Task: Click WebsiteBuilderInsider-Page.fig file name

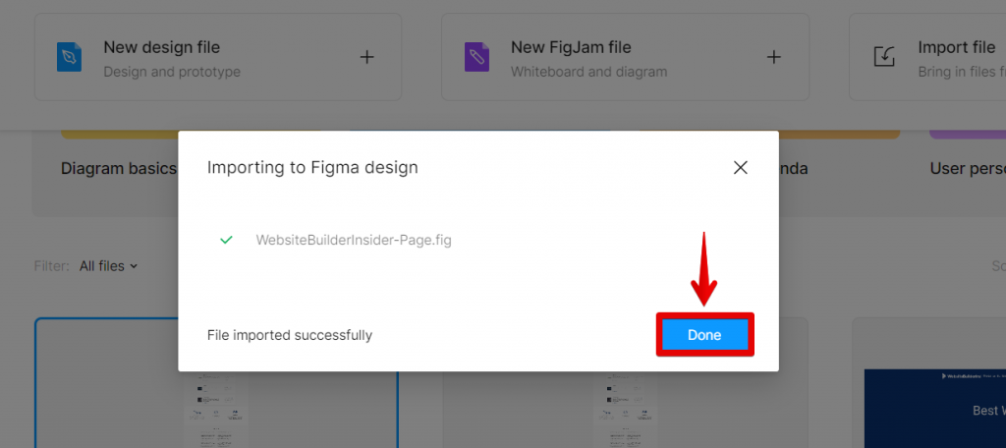Action: click(x=353, y=239)
